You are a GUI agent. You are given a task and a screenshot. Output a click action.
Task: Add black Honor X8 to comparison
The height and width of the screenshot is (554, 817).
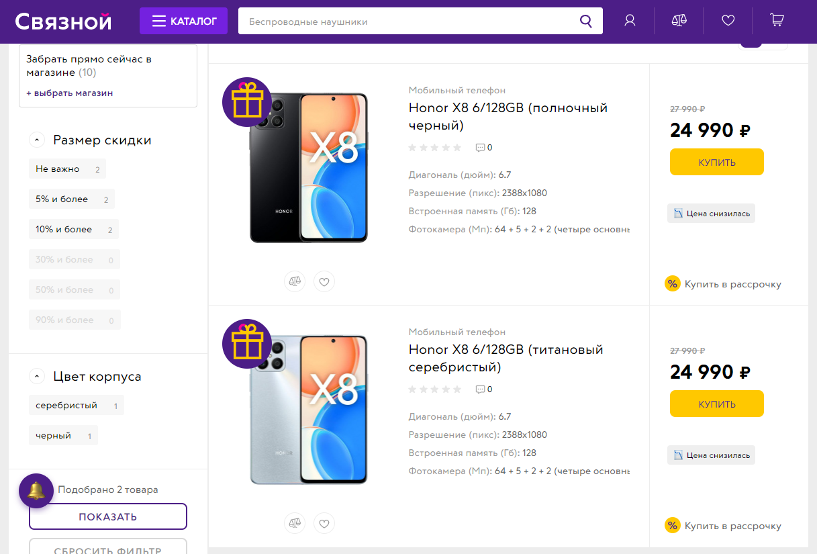pos(295,281)
